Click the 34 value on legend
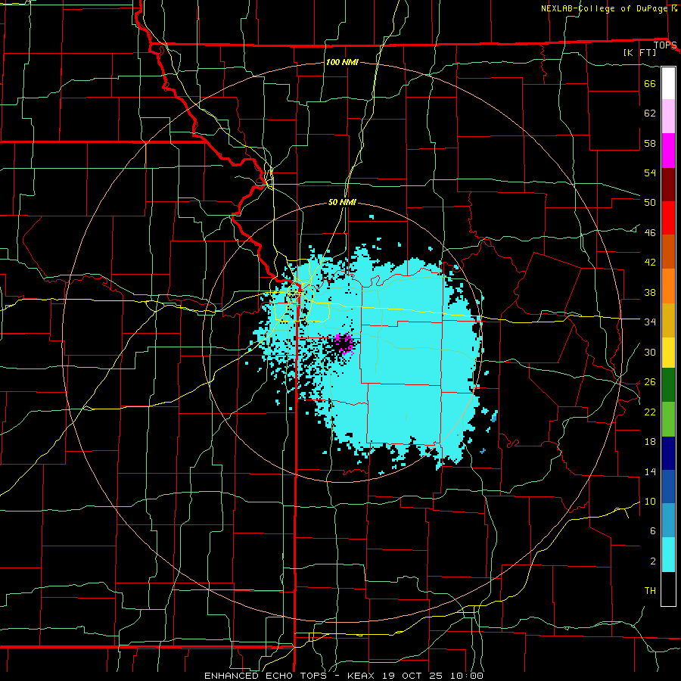This screenshot has height=681, width=681. pyautogui.click(x=650, y=322)
